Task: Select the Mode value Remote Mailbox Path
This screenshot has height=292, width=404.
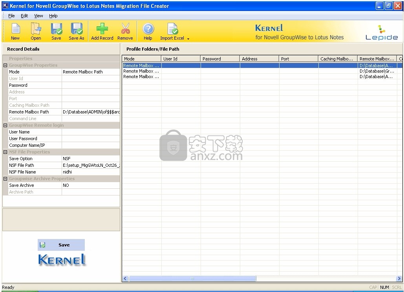Action: 91,72
